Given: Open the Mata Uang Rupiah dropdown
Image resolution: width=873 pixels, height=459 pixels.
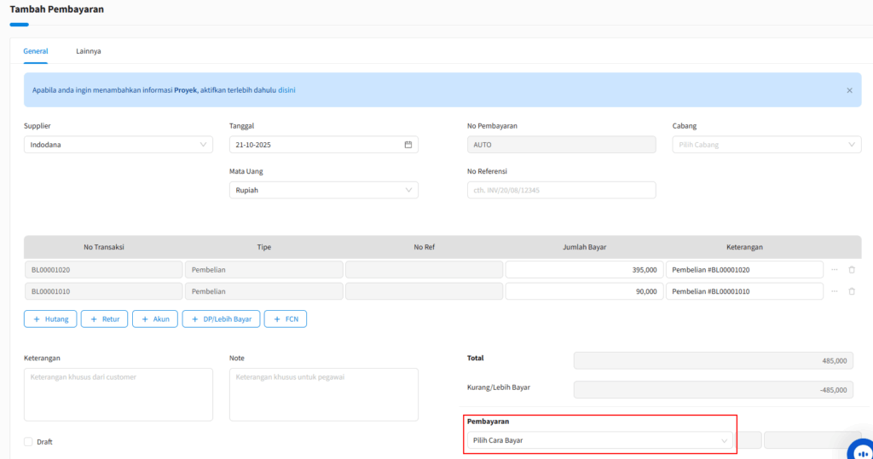Looking at the screenshot, I should tap(323, 190).
